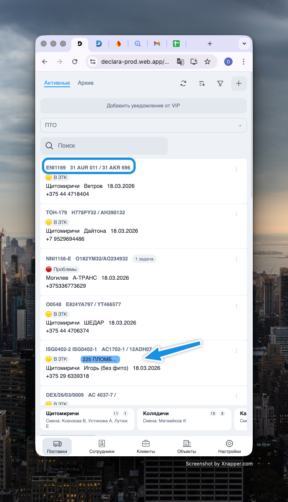Open the Колядичи shift card

point(184,419)
